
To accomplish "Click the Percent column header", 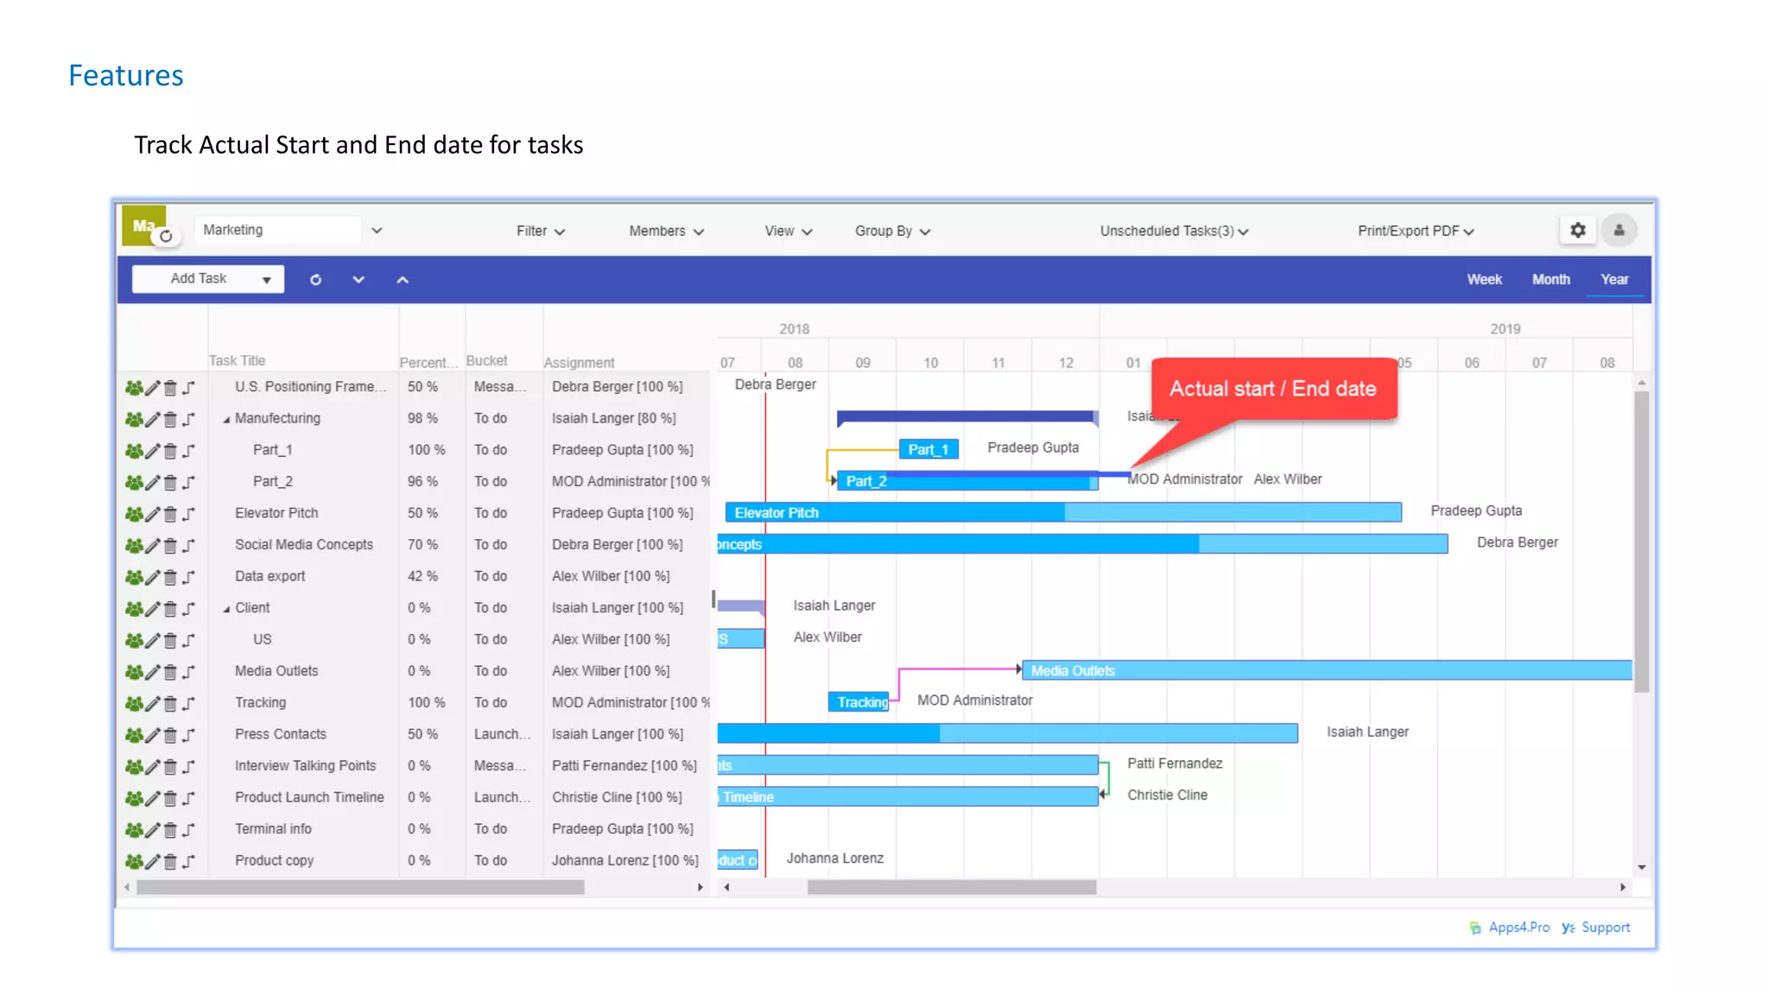I will [428, 363].
